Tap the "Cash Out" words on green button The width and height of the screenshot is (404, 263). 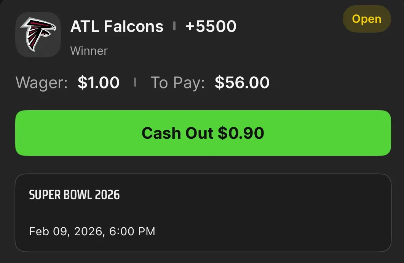pyautogui.click(x=177, y=133)
